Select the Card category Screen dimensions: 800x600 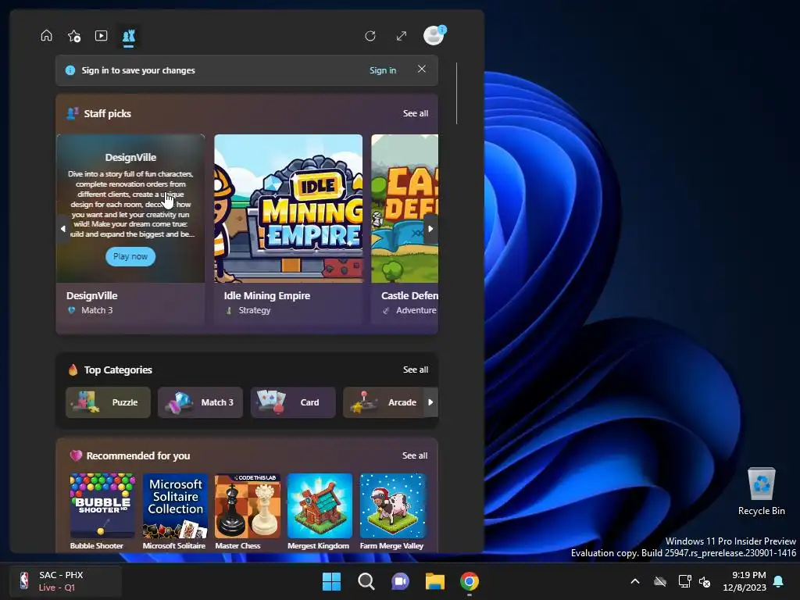coord(293,402)
